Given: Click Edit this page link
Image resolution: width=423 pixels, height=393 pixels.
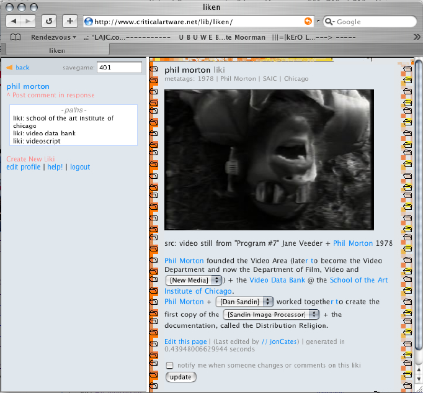Looking at the screenshot, I should coord(185,341).
